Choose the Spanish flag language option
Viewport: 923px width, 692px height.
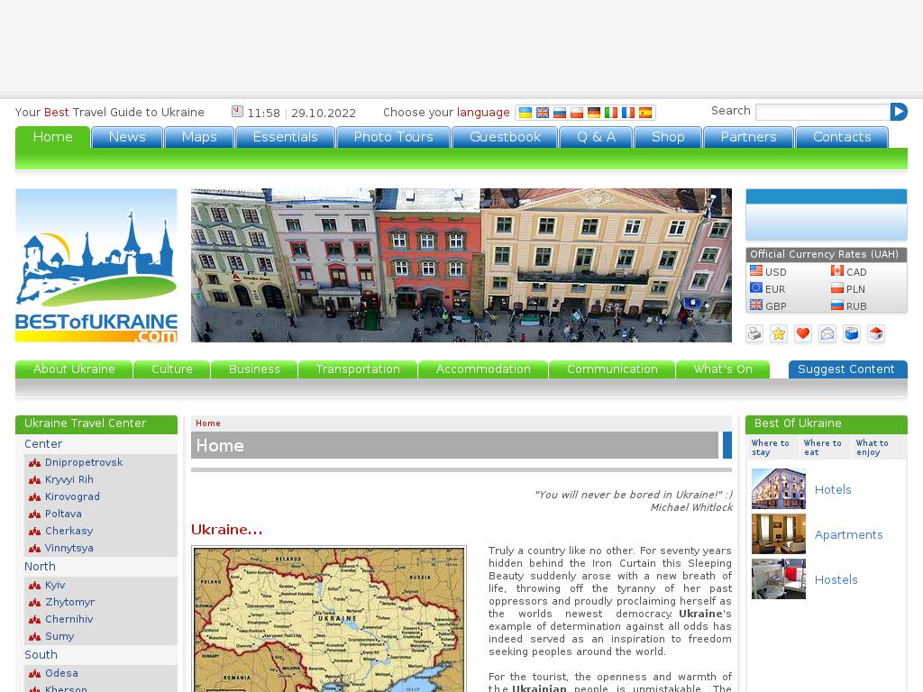click(645, 113)
